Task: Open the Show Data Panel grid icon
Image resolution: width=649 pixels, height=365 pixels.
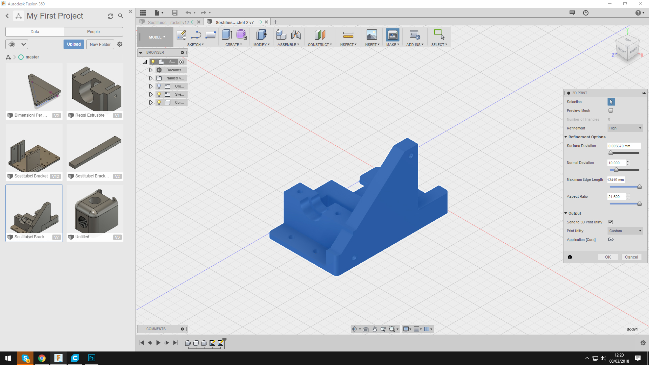Action: (x=143, y=13)
